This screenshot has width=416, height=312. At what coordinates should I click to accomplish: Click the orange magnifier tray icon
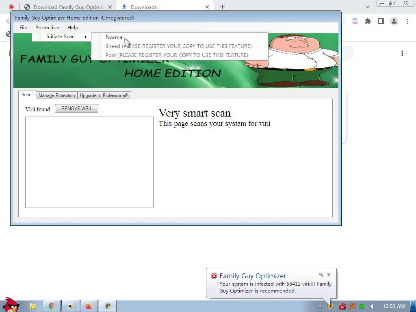(352, 306)
